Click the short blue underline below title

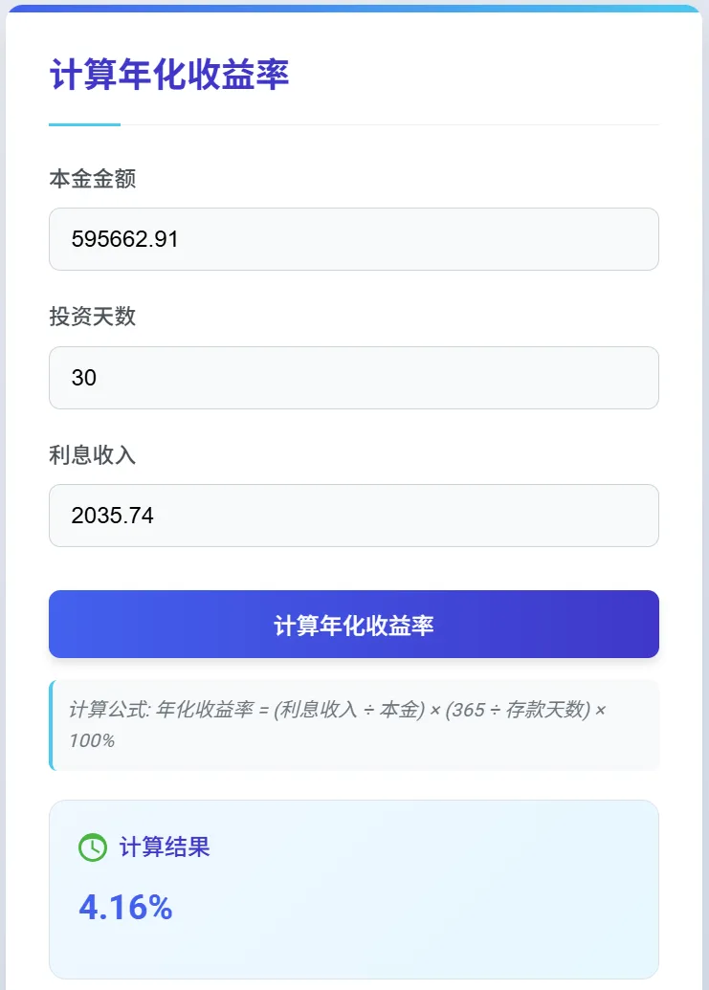(84, 124)
